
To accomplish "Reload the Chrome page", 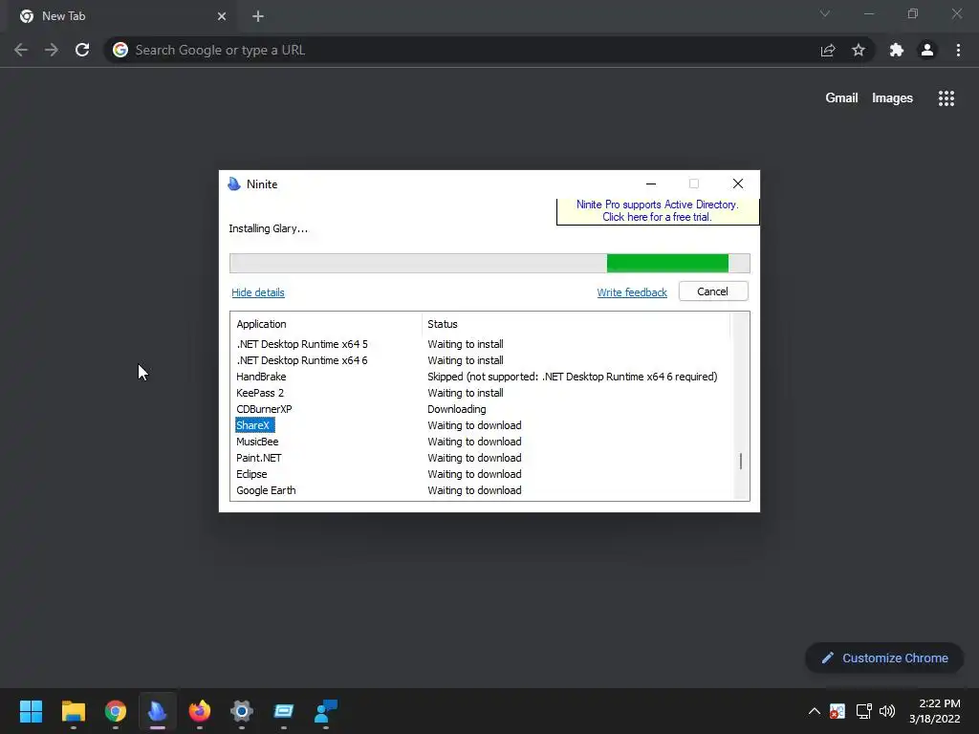I will [82, 50].
